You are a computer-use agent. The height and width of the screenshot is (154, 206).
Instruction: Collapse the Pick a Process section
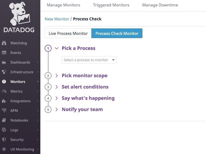point(56,48)
